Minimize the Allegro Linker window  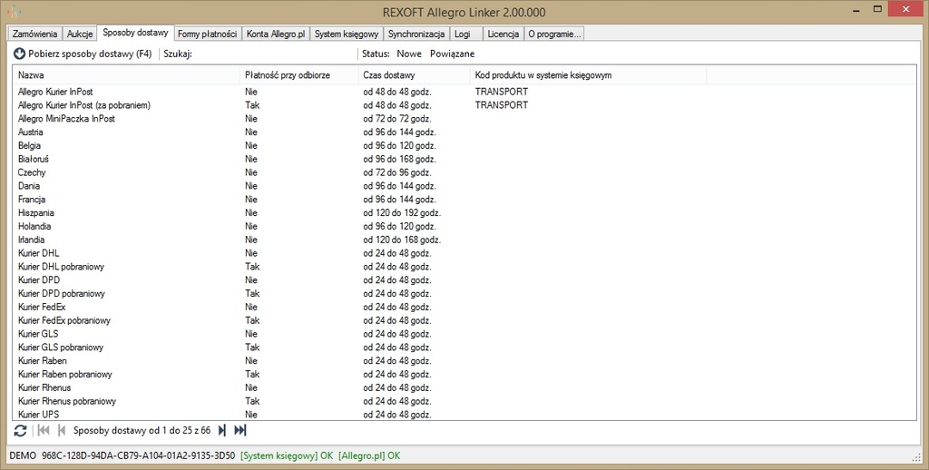pos(856,9)
